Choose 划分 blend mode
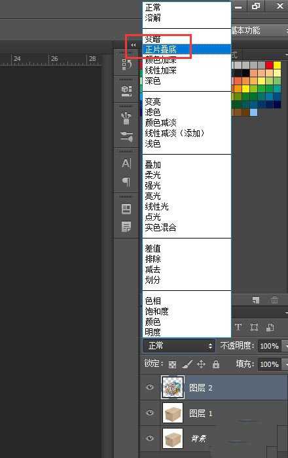 click(187, 280)
